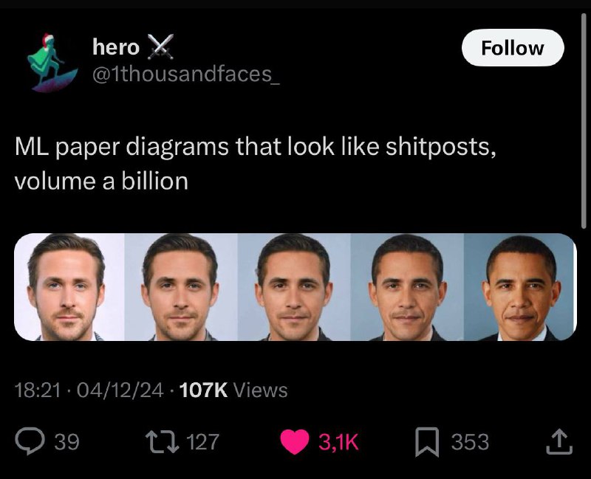Click the 18:21 timestamp
Viewport: 591px width, 479px height.
pyautogui.click(x=37, y=389)
